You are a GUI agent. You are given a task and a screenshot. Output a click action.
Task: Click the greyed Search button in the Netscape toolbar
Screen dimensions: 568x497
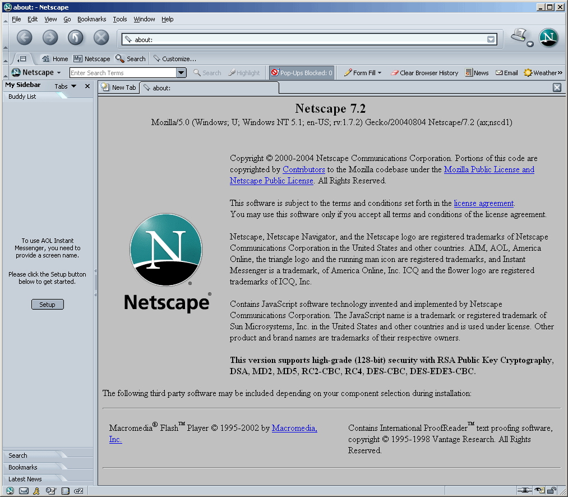tap(207, 73)
